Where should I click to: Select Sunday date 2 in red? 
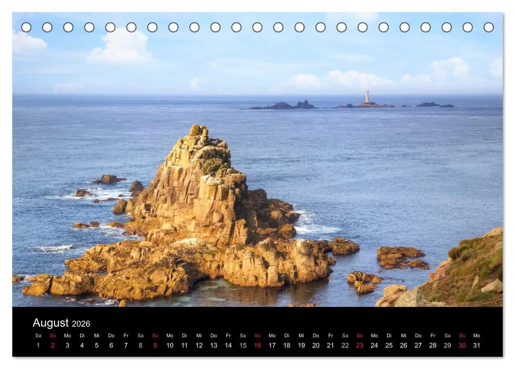[53, 345]
